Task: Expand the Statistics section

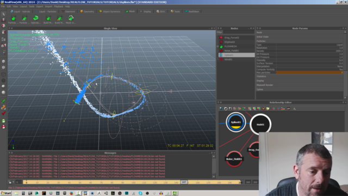Action: (300, 76)
